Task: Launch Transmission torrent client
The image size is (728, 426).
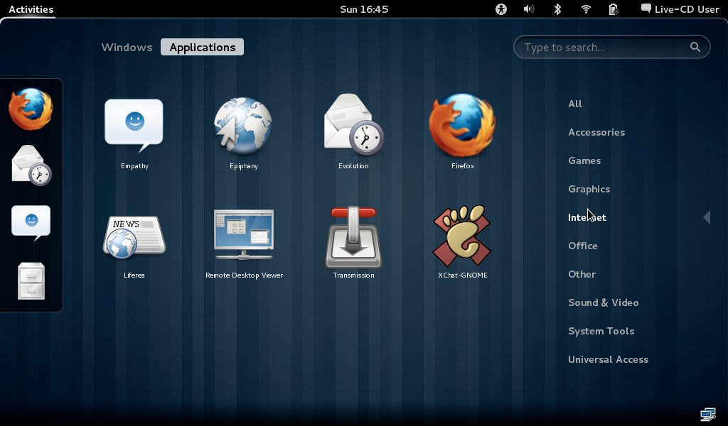Action: (x=353, y=236)
